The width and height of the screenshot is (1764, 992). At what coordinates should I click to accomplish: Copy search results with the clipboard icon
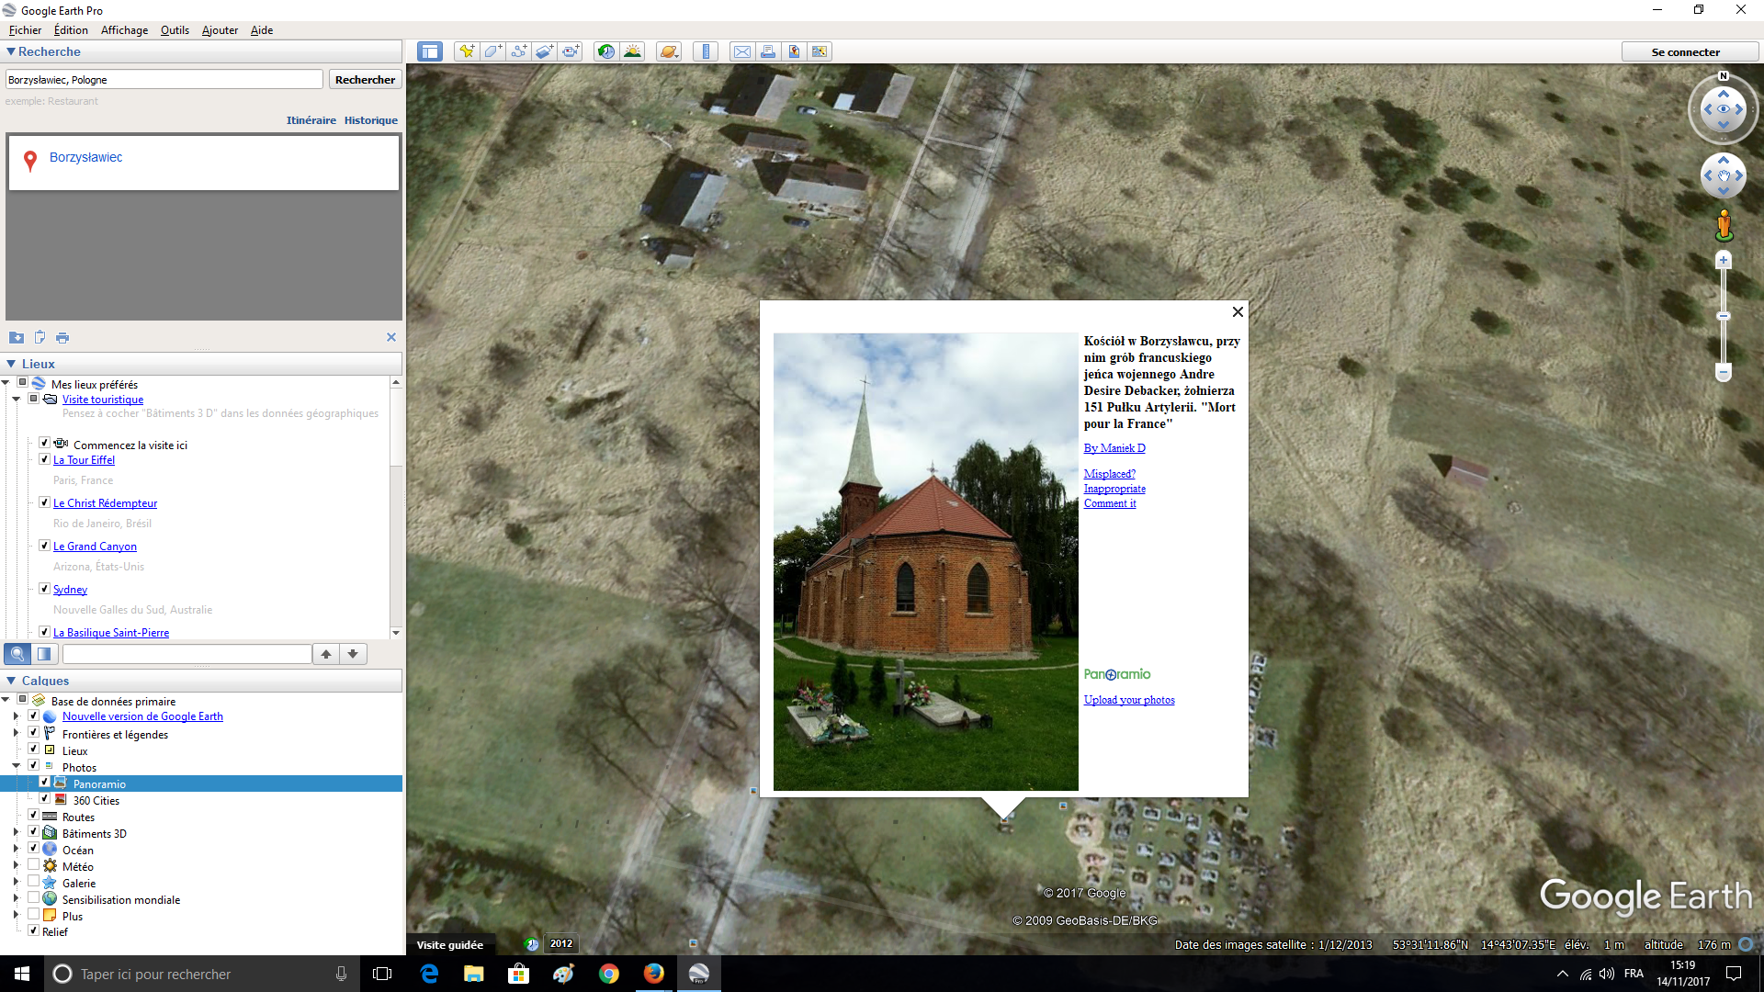40,337
